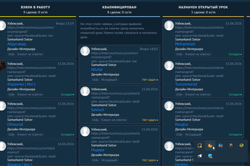Open the Telegram tray icon

tap(200, 156)
